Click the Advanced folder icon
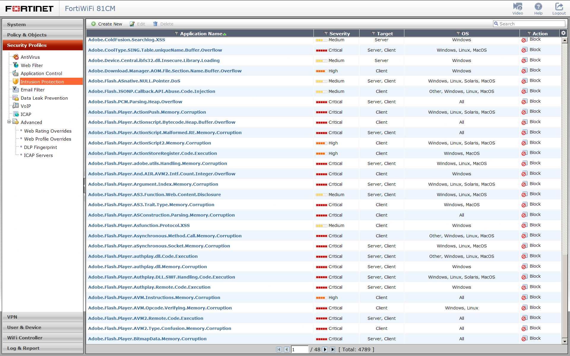 click(x=16, y=122)
